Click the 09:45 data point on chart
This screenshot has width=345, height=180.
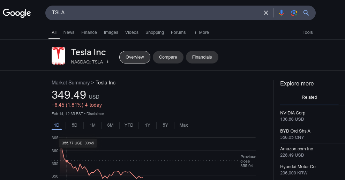(x=67, y=161)
